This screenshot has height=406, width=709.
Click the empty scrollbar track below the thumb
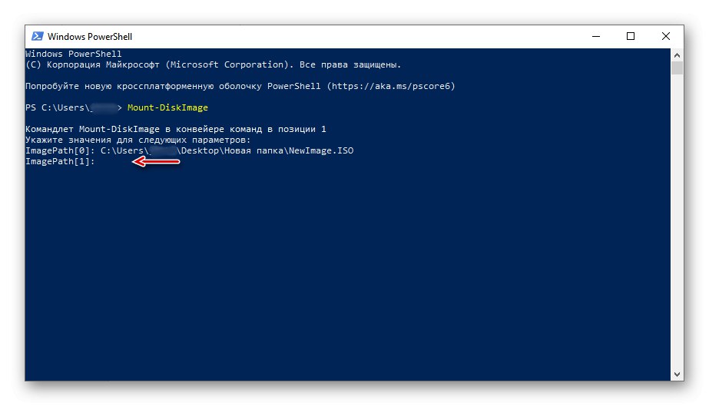(677, 230)
